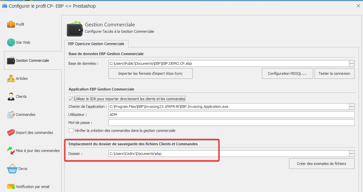
Task: Click the Dossier path field
Action: [x=229, y=153]
